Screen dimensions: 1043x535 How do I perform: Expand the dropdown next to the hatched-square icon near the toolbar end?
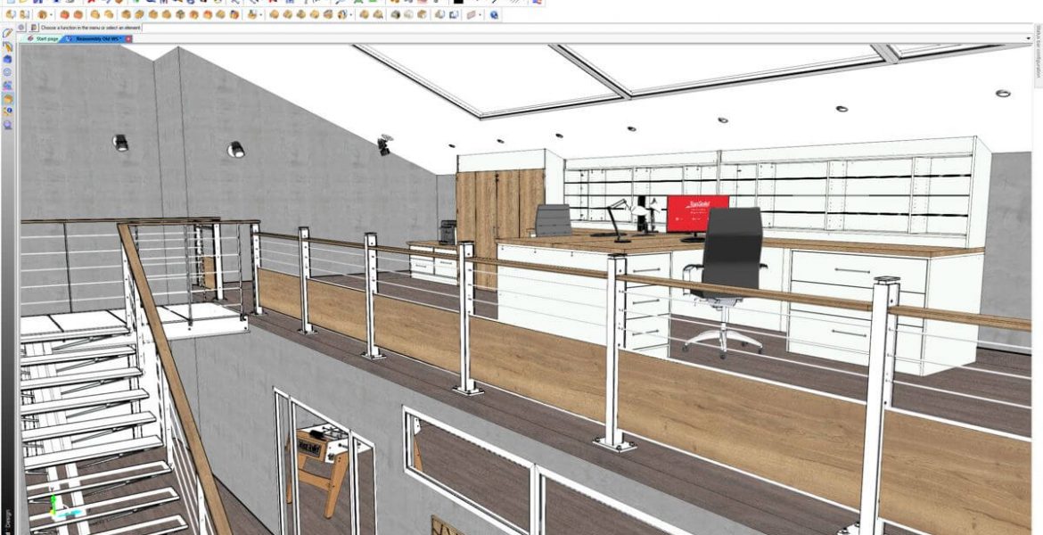pos(479,15)
